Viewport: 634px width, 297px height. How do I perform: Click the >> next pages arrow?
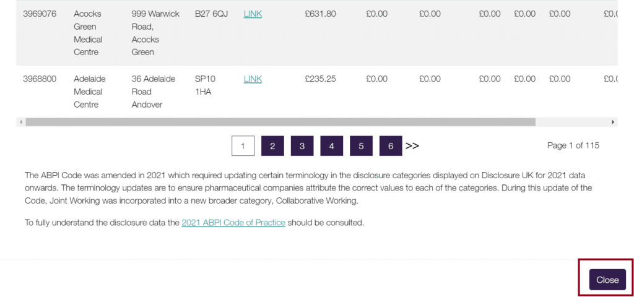[412, 146]
